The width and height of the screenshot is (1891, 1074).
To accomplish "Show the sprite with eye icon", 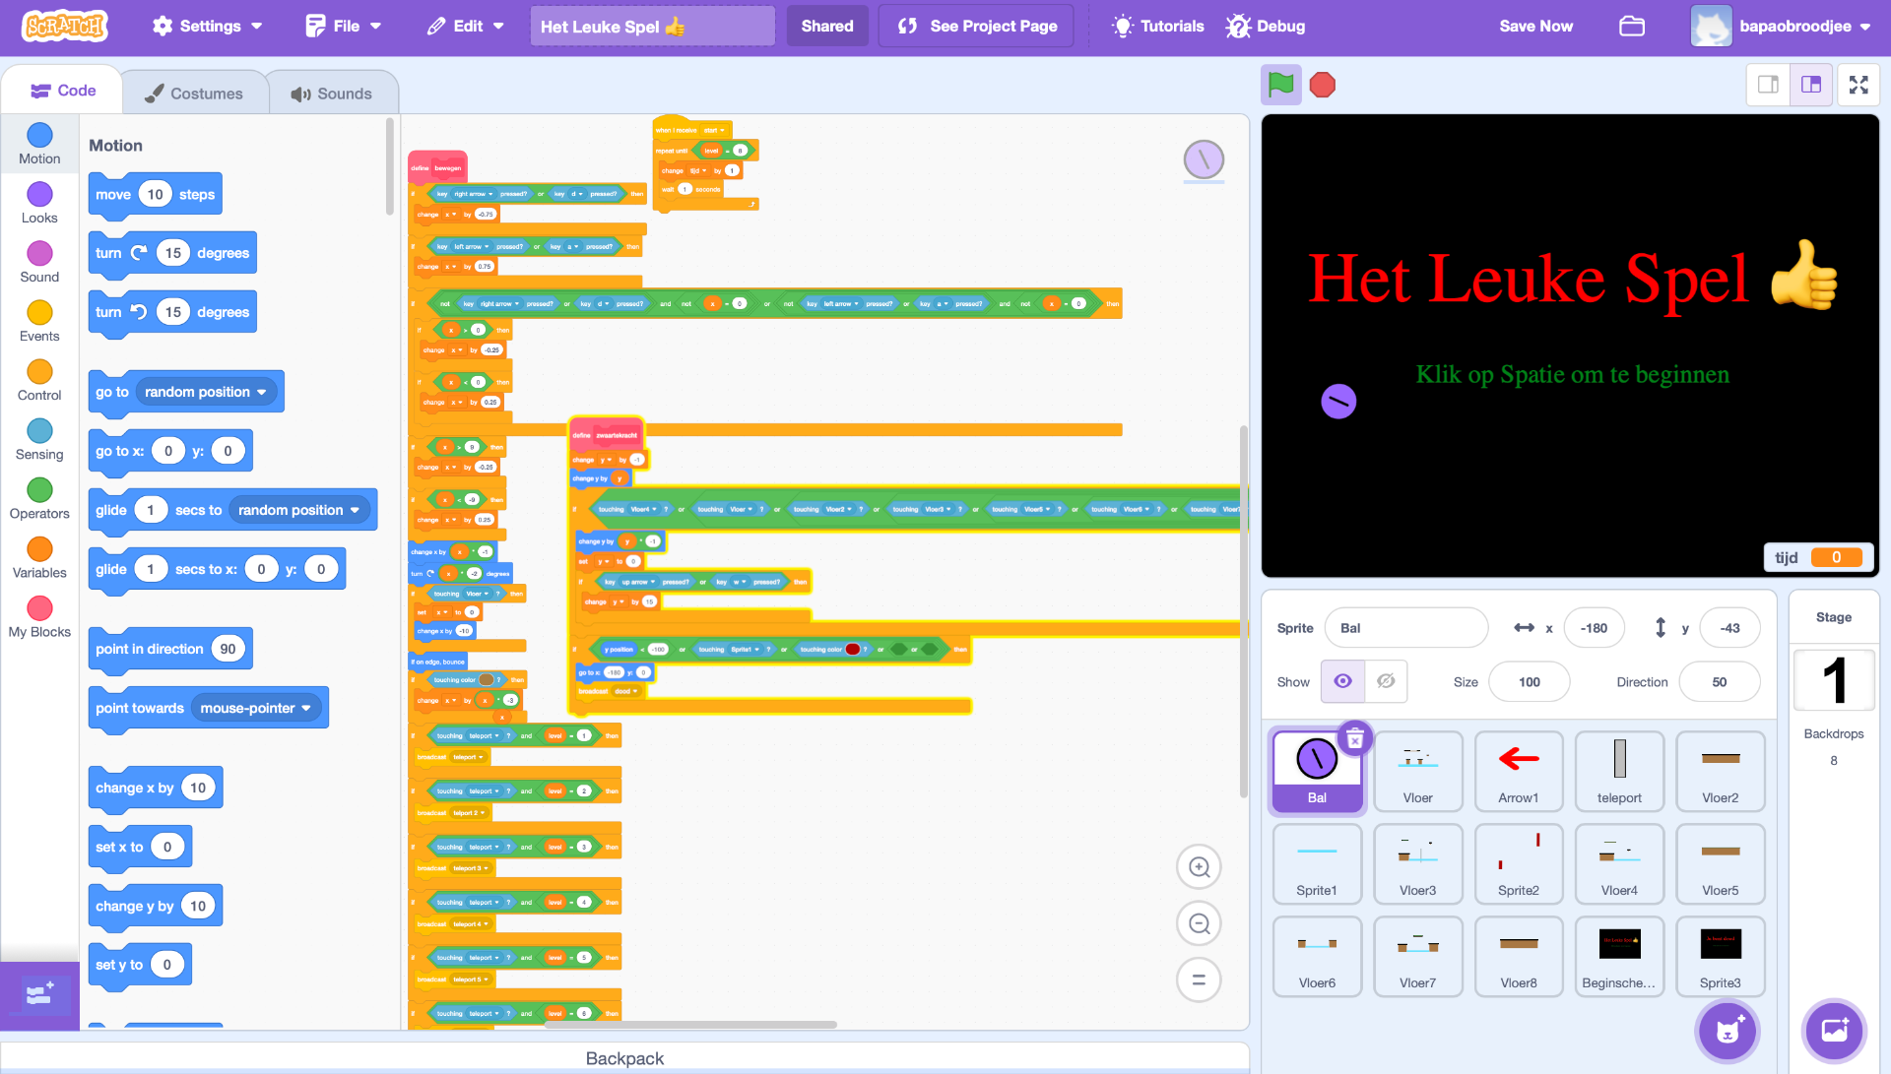I will (x=1342, y=681).
